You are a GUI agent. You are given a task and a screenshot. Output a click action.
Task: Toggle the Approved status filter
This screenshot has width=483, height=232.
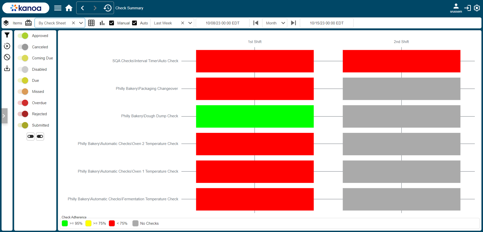tap(23, 36)
